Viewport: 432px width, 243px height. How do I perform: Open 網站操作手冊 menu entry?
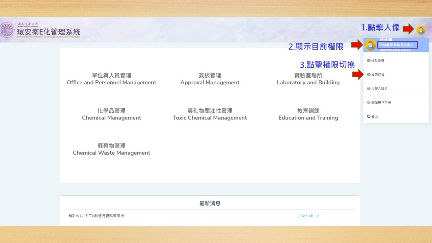[x=381, y=102]
